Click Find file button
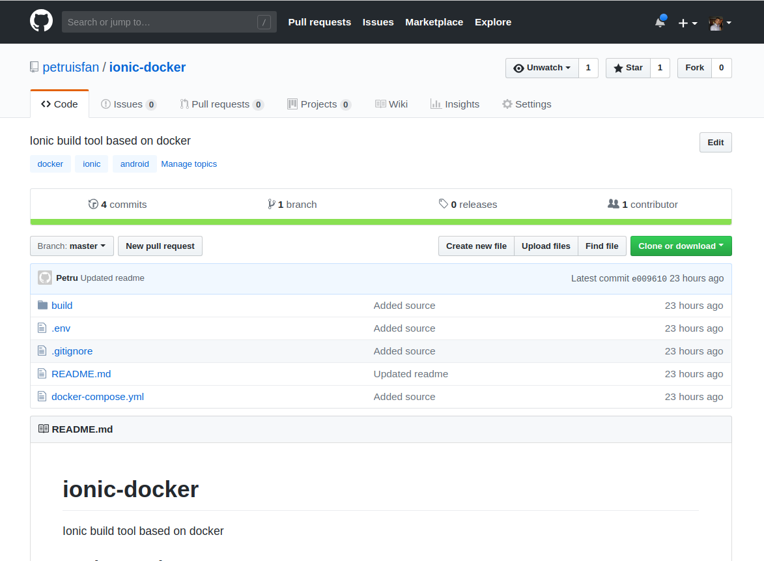 tap(602, 246)
